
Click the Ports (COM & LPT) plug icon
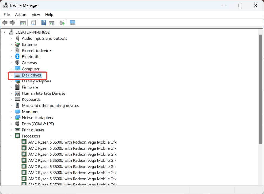click(x=17, y=124)
